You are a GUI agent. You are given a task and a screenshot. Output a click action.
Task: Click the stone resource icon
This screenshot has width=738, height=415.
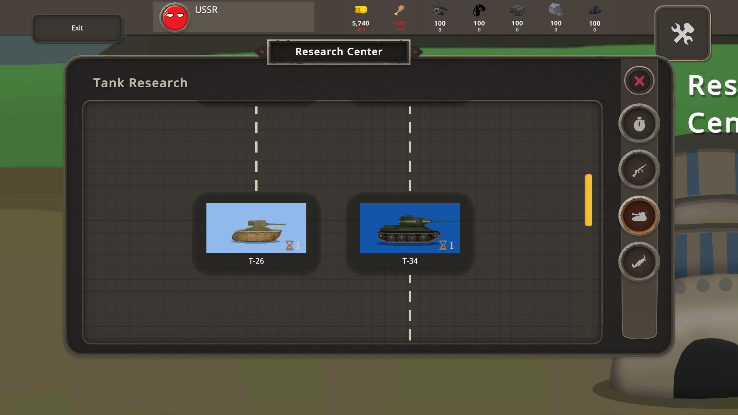555,10
